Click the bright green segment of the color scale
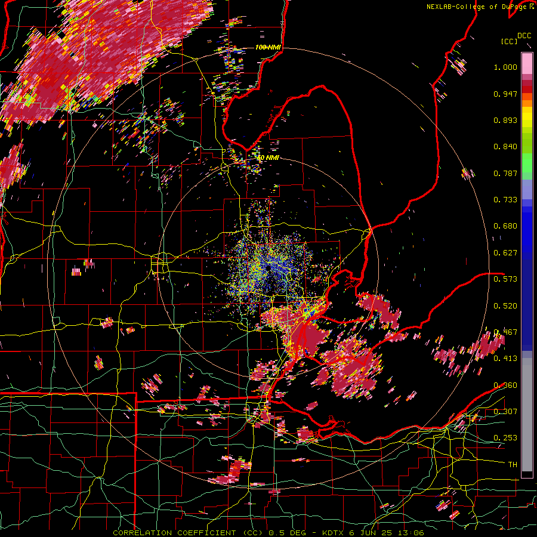The image size is (537, 537). [x=527, y=163]
